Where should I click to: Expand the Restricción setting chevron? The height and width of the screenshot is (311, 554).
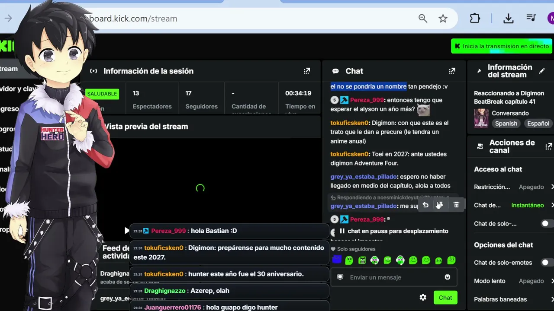click(x=552, y=187)
